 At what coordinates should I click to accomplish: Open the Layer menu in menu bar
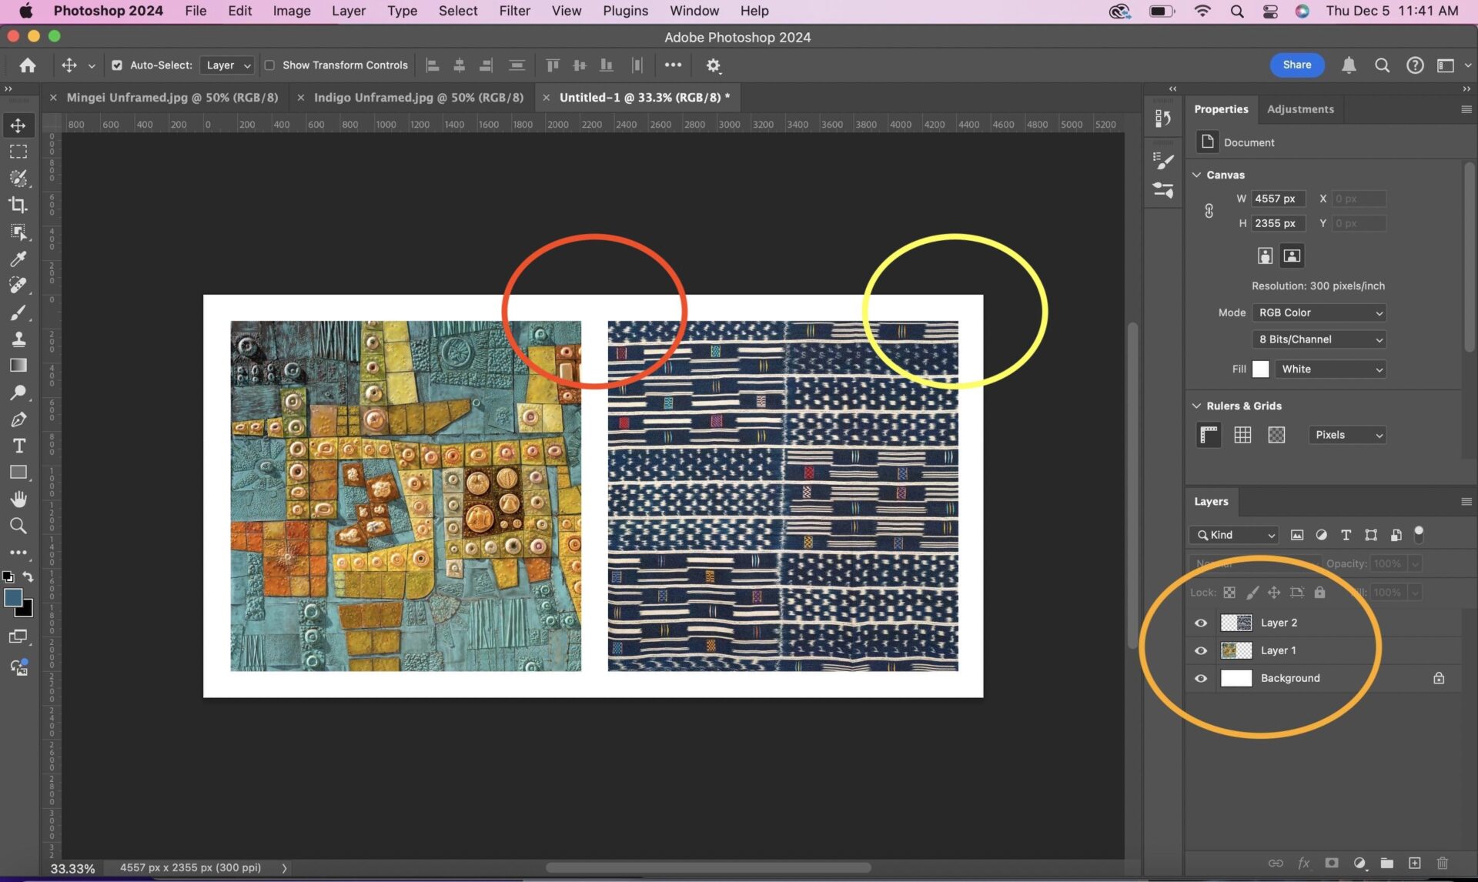click(x=349, y=11)
